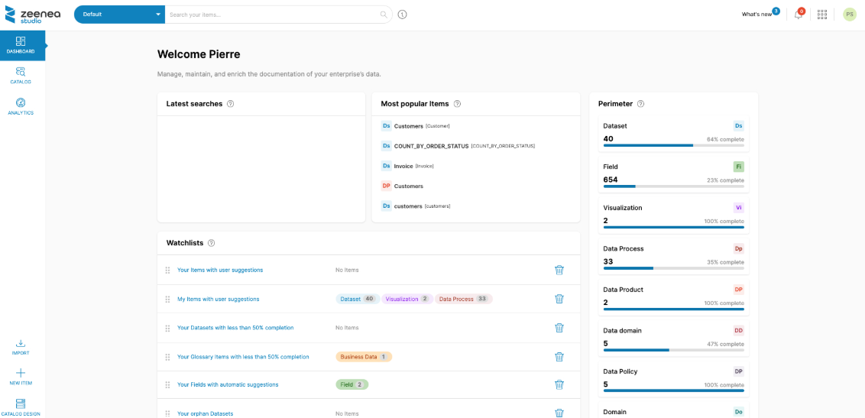Select the Dashboard tab in sidebar
Image resolution: width=865 pixels, height=418 pixels.
[x=21, y=45]
